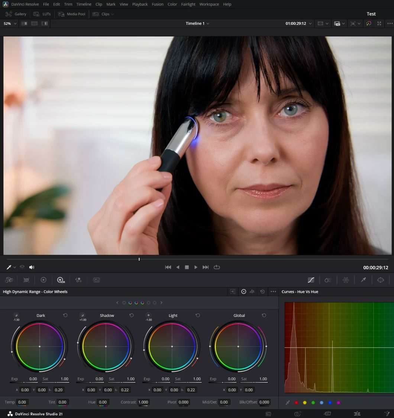This screenshot has height=418, width=394.
Task: Switch to HDR wheels view mode
Action: (x=243, y=292)
